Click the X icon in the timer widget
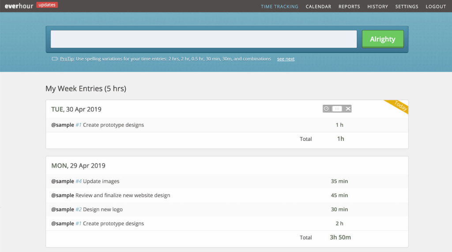Screen dimensions: 452x252 pyautogui.click(x=348, y=109)
